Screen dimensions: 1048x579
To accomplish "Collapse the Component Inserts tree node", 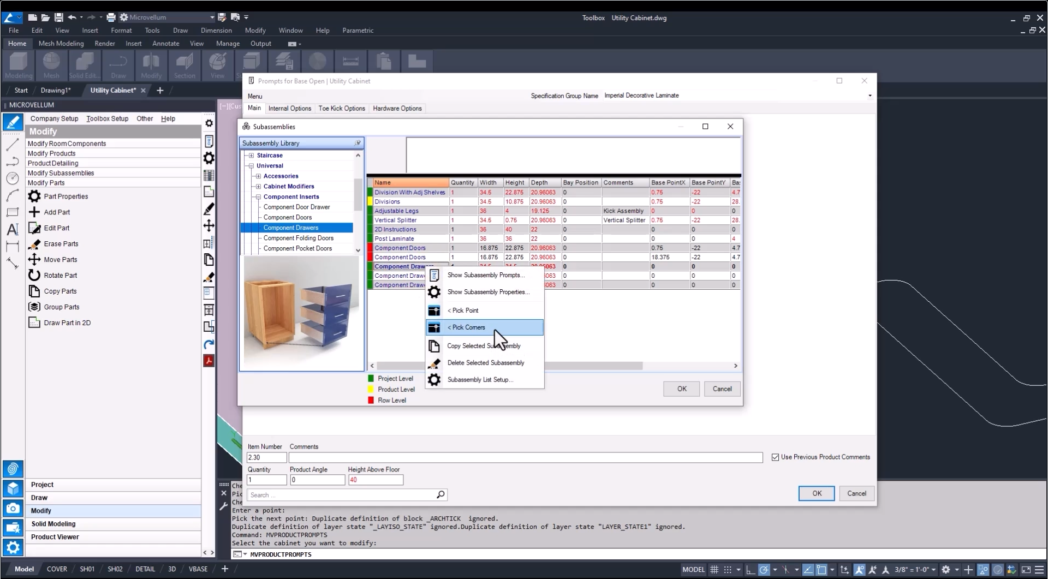I will (x=258, y=197).
